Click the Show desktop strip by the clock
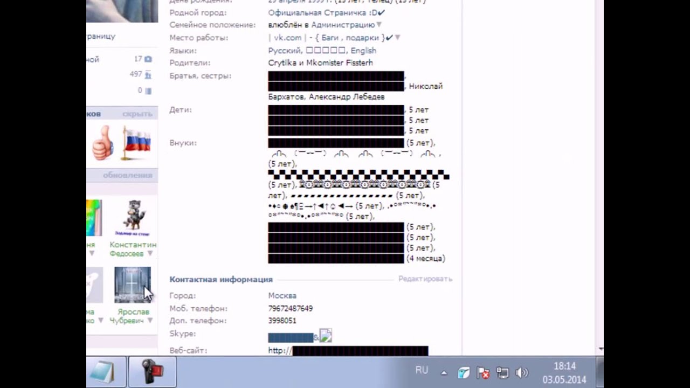The image size is (690, 388). click(x=600, y=372)
